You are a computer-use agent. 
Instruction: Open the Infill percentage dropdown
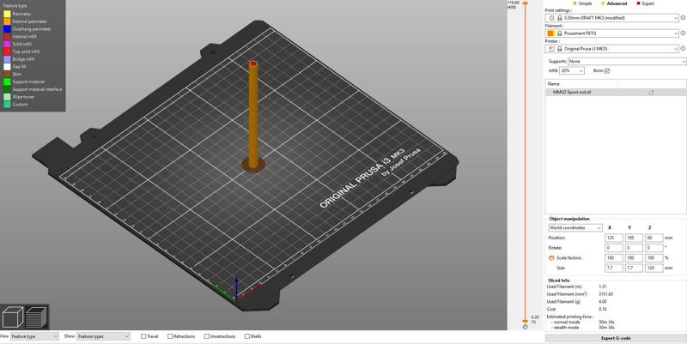pos(572,70)
